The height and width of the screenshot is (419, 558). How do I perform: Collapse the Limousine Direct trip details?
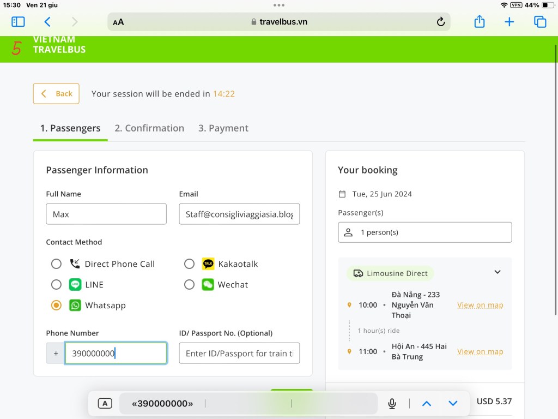[x=497, y=272]
